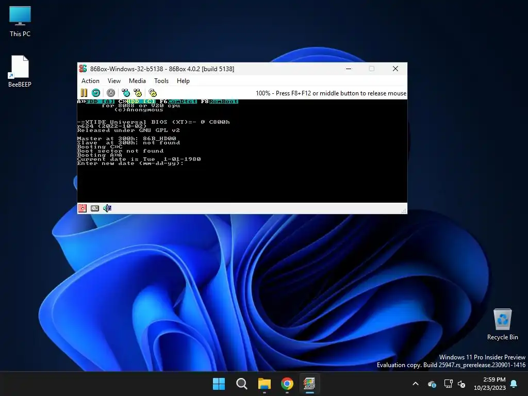Click the HDD [C] boot label
Screen dimensions: 528x396
click(137, 102)
